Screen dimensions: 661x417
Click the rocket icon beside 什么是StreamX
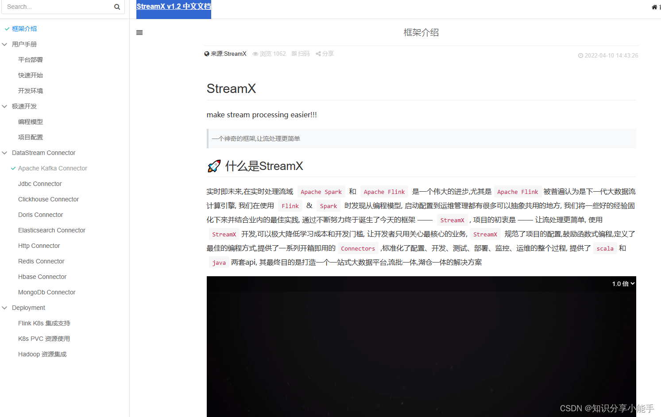pos(214,166)
